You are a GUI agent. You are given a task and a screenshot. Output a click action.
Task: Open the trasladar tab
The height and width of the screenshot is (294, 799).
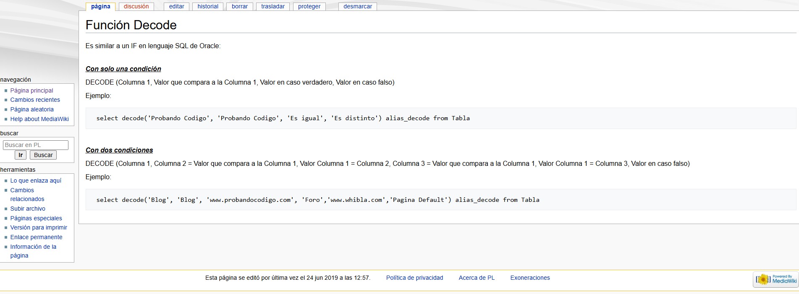[x=273, y=6]
